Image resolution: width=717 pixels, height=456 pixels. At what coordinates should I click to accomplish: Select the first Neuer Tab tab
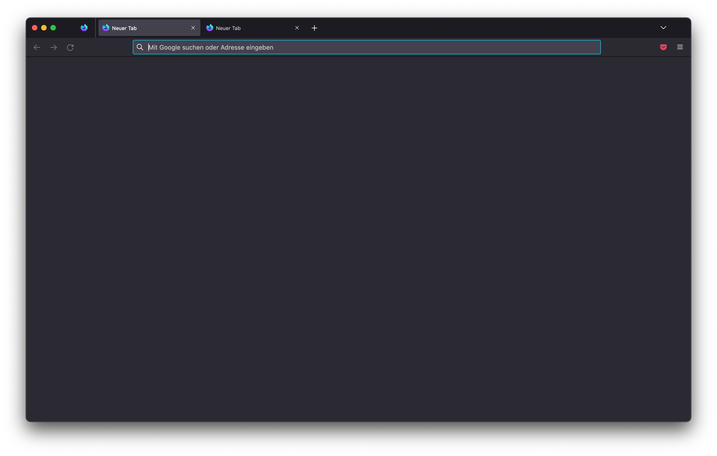tap(149, 28)
